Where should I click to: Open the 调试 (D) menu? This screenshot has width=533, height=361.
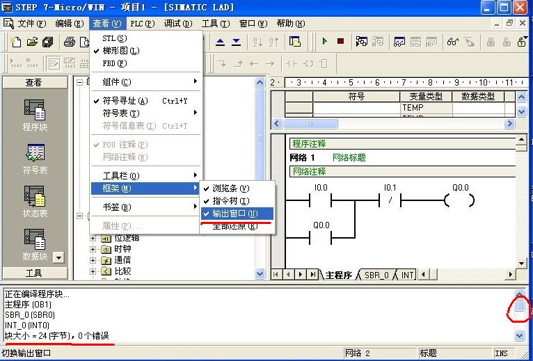coord(178,24)
